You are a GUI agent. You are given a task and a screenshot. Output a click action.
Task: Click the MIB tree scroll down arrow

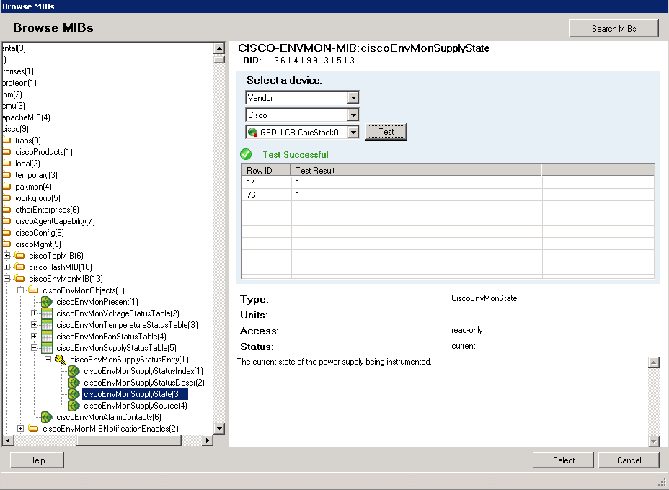219,428
